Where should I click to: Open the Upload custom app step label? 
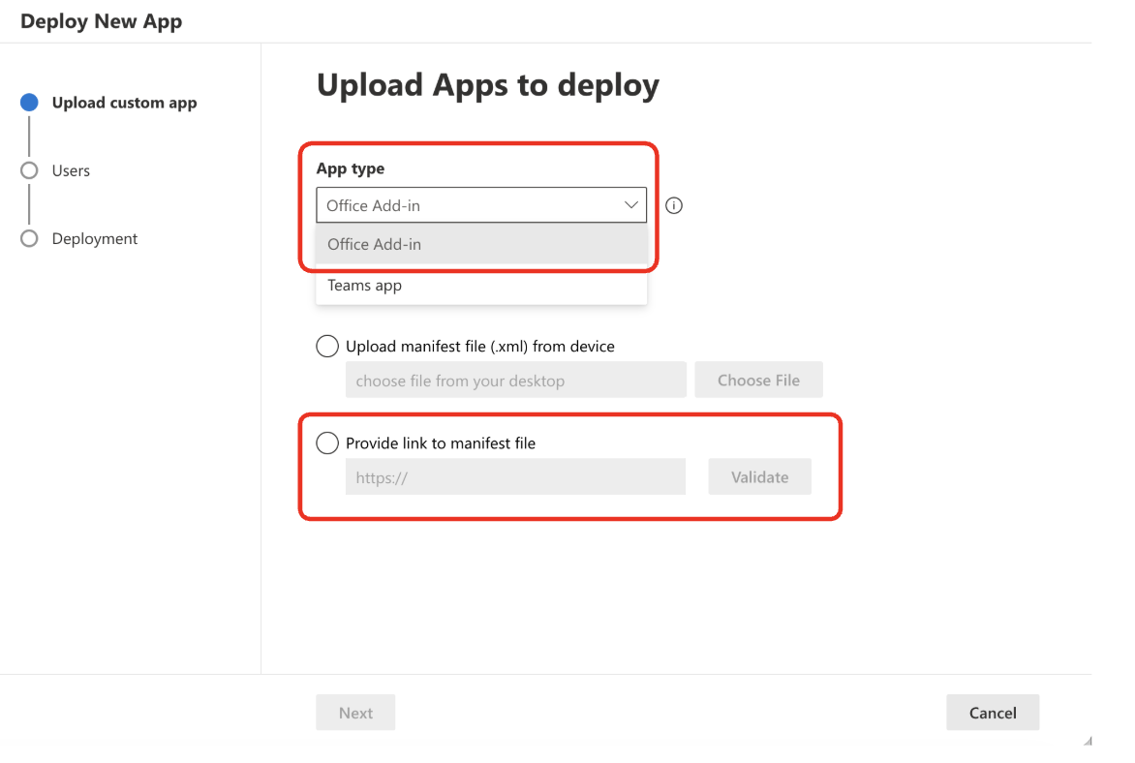(124, 103)
